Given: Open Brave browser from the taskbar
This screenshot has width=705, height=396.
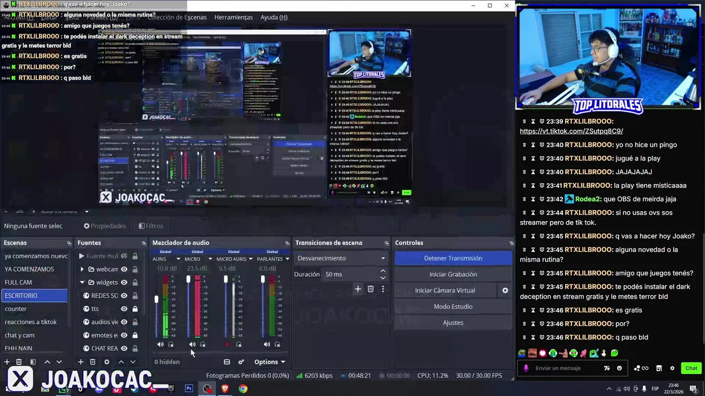Looking at the screenshot, I should (x=225, y=388).
